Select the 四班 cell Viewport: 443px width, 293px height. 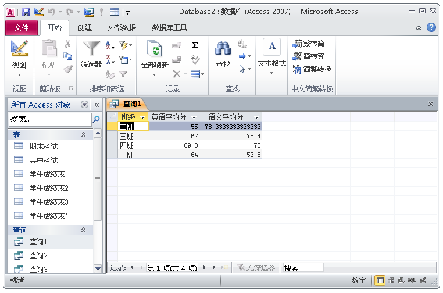pos(133,145)
